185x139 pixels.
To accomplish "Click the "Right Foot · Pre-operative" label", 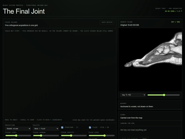I will pyautogui.click(x=169, y=9).
